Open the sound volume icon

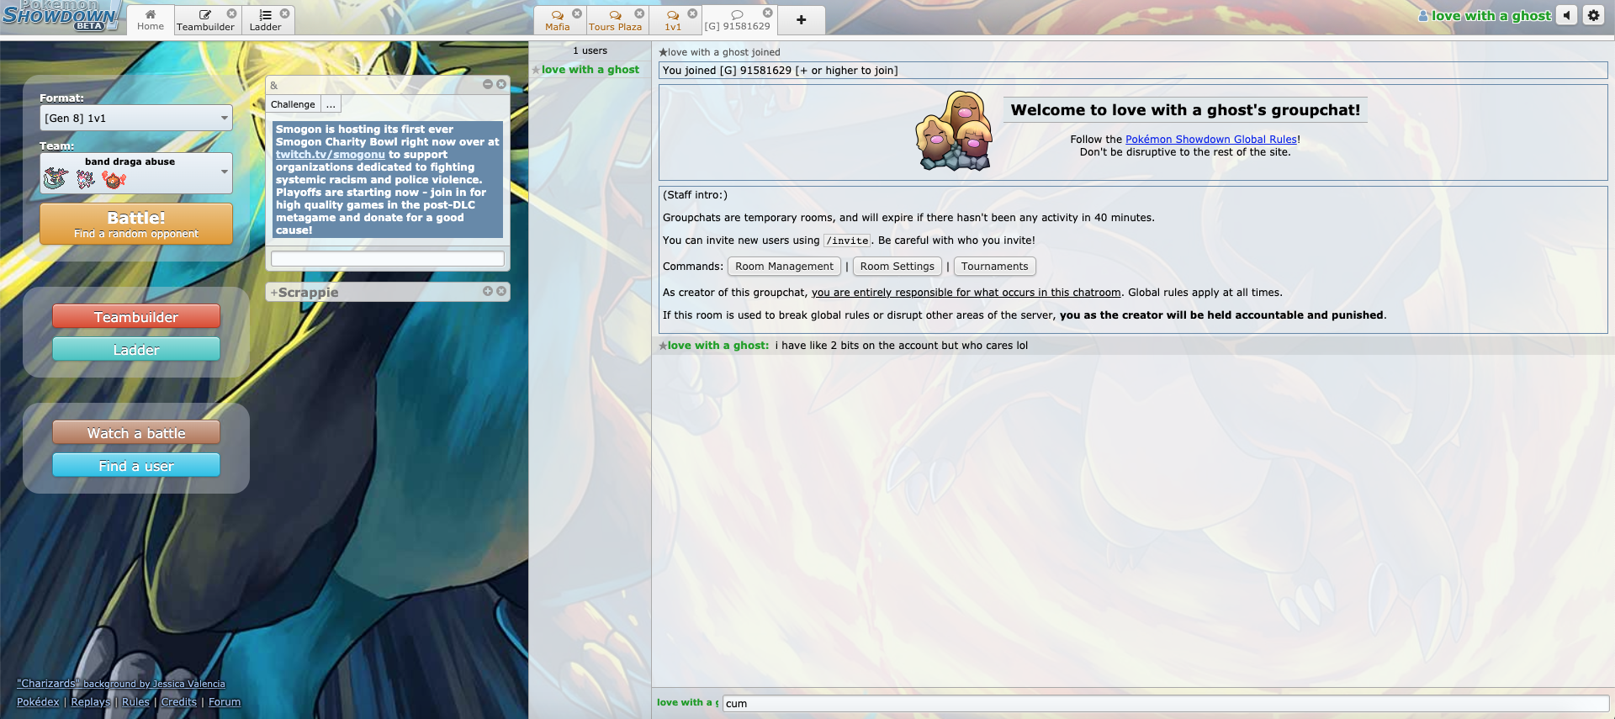(x=1566, y=15)
